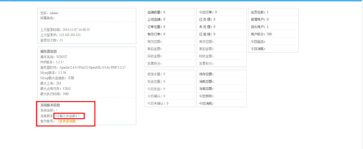Select the 短信余量 SMS balance row
Screen dimensions: 363x149
tap(170, 74)
